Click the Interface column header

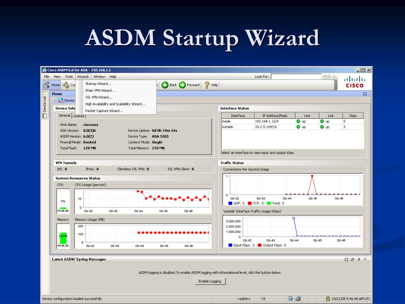tap(238, 116)
